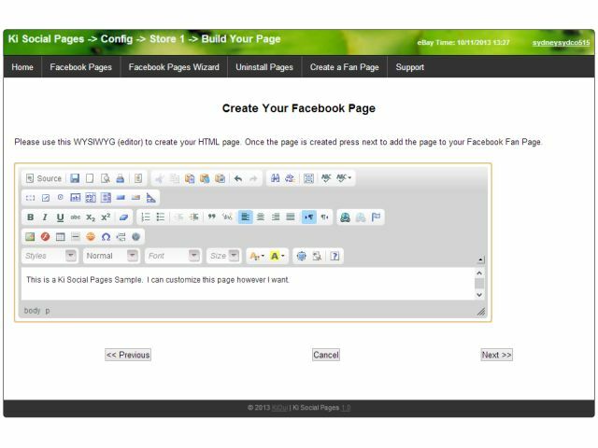Toggle right-to-left text direction

click(324, 217)
